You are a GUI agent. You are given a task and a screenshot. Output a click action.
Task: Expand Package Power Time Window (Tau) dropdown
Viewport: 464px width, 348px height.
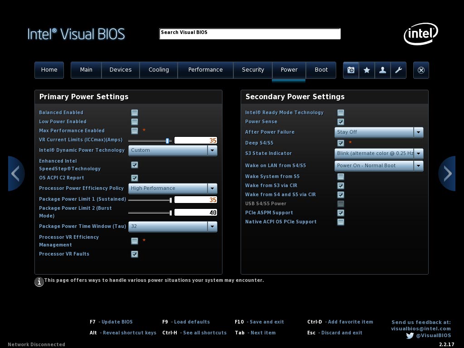pos(173,227)
